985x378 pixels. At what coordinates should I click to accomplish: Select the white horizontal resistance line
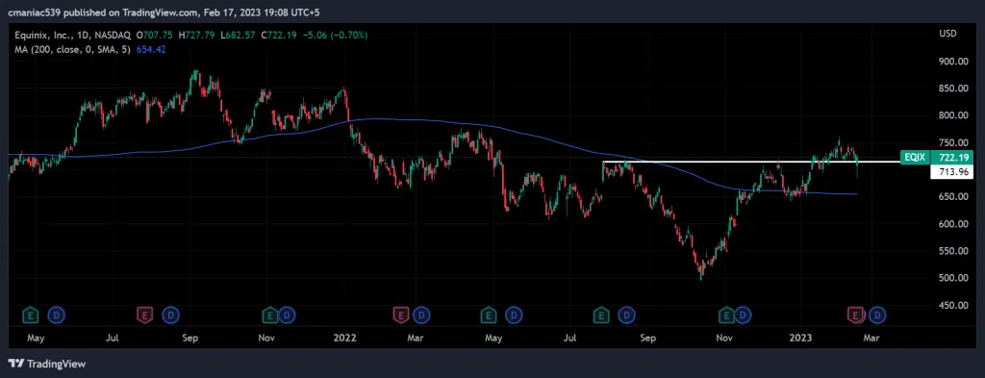click(750, 162)
